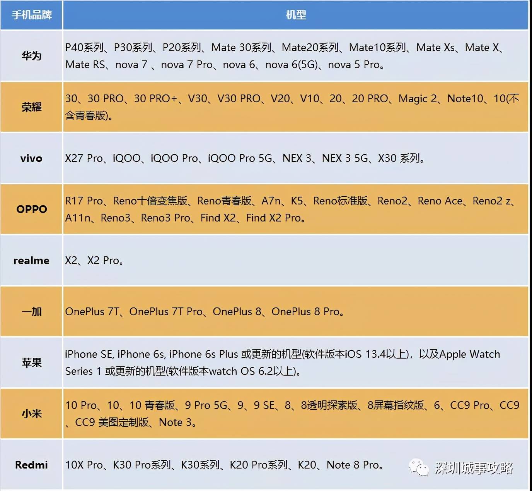Click the vivo models cell with X27 Pro
Image resolution: width=532 pixels, height=491 pixels.
click(x=296, y=158)
